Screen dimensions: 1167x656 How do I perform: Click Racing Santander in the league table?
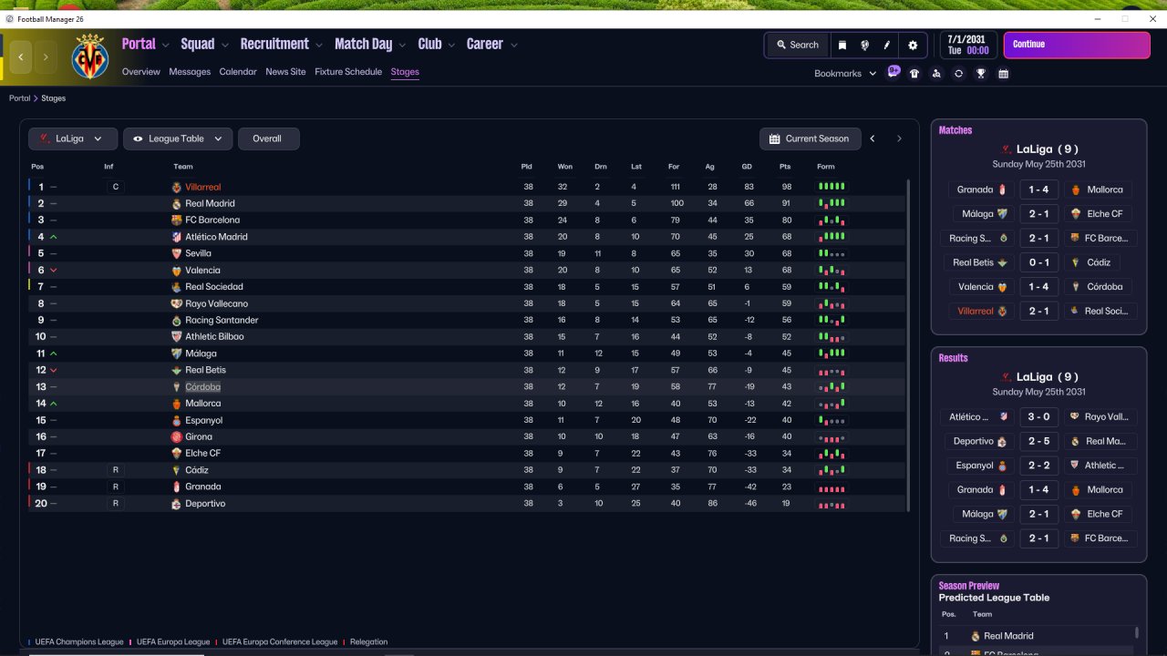click(x=222, y=321)
